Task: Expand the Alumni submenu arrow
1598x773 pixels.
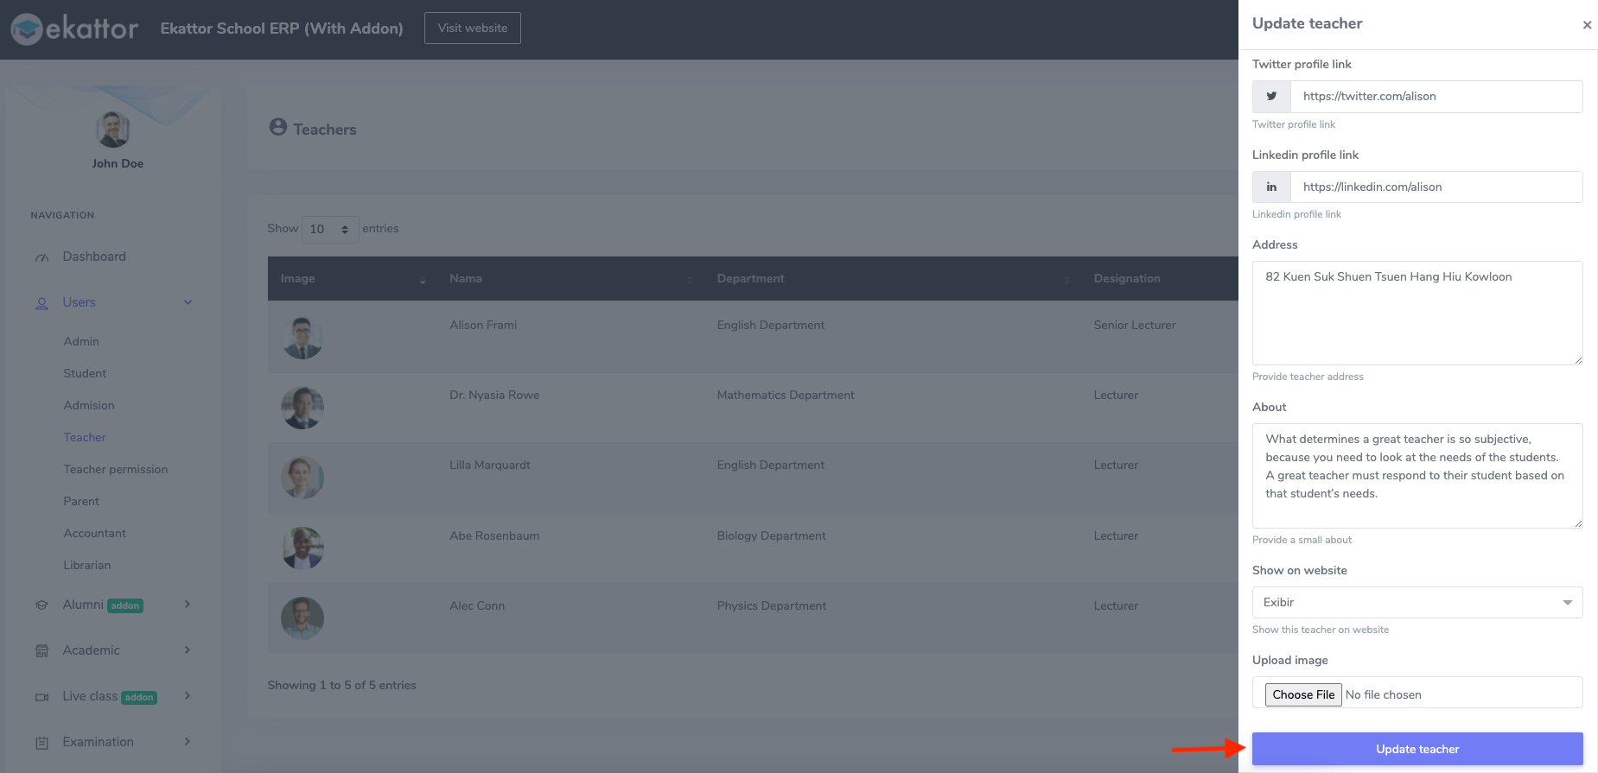Action: (x=188, y=605)
